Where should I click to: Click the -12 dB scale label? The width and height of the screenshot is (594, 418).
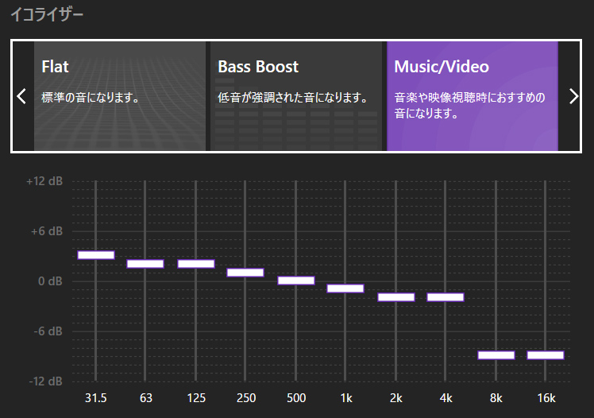point(45,381)
